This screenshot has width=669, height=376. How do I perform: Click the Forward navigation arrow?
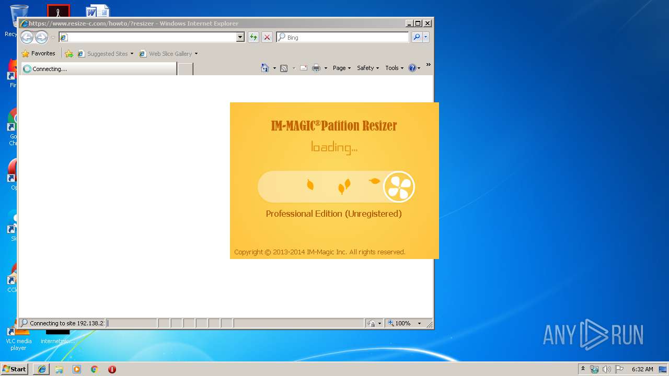pyautogui.click(x=41, y=37)
